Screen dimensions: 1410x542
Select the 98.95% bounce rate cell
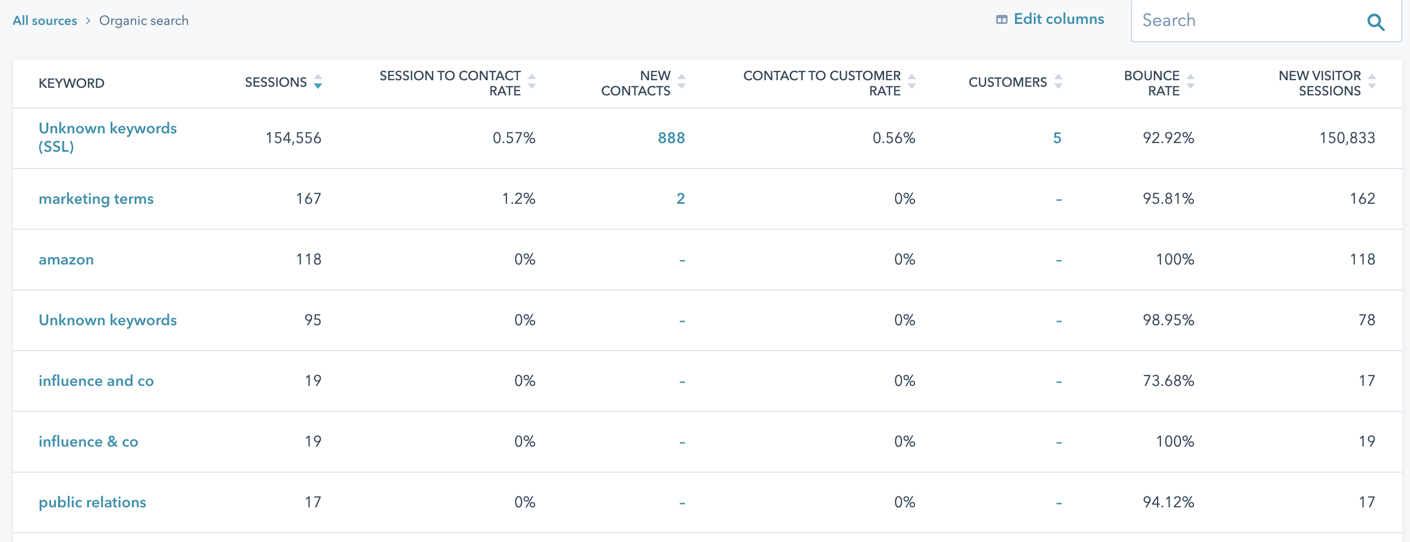1168,320
